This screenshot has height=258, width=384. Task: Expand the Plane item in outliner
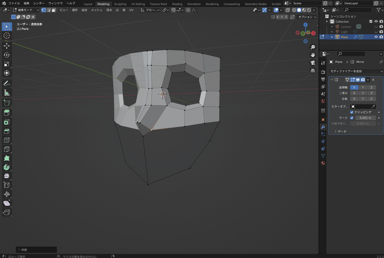click(332, 37)
